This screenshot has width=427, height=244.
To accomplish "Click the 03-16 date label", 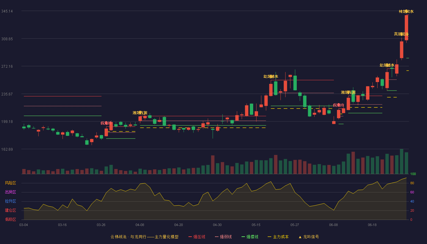I will point(62,225).
